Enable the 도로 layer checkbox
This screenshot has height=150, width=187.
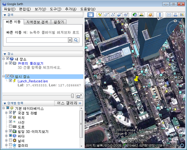tap(10, 126)
